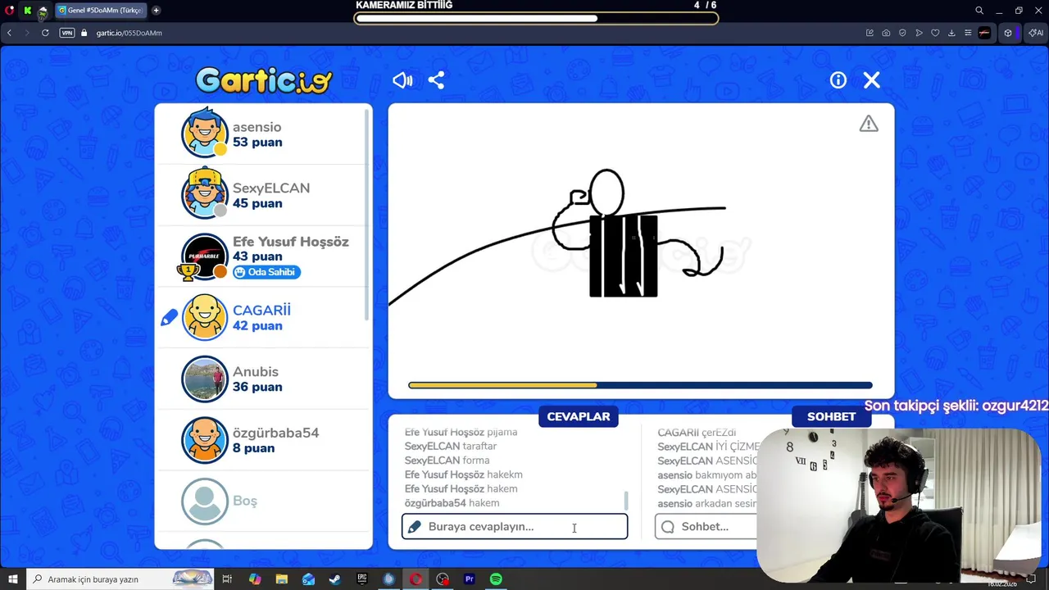Click the Windows taskbar search box
The height and width of the screenshot is (590, 1049).
pos(120,579)
